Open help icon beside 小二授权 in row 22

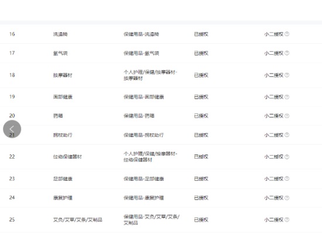[287, 157]
